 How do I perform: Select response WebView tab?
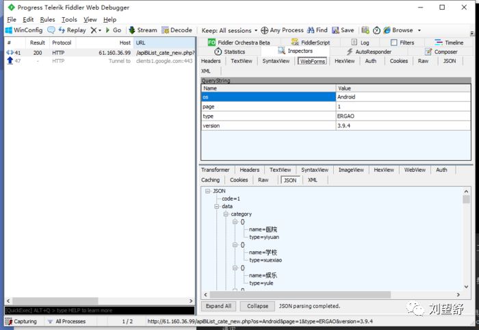click(x=415, y=170)
